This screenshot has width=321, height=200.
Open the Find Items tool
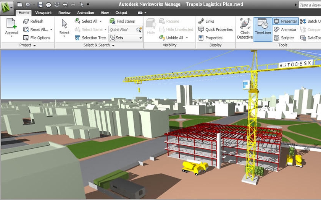[x=122, y=21]
